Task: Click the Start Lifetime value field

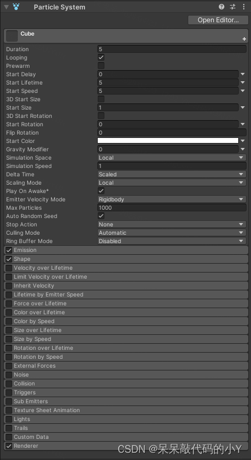Action: pos(168,82)
